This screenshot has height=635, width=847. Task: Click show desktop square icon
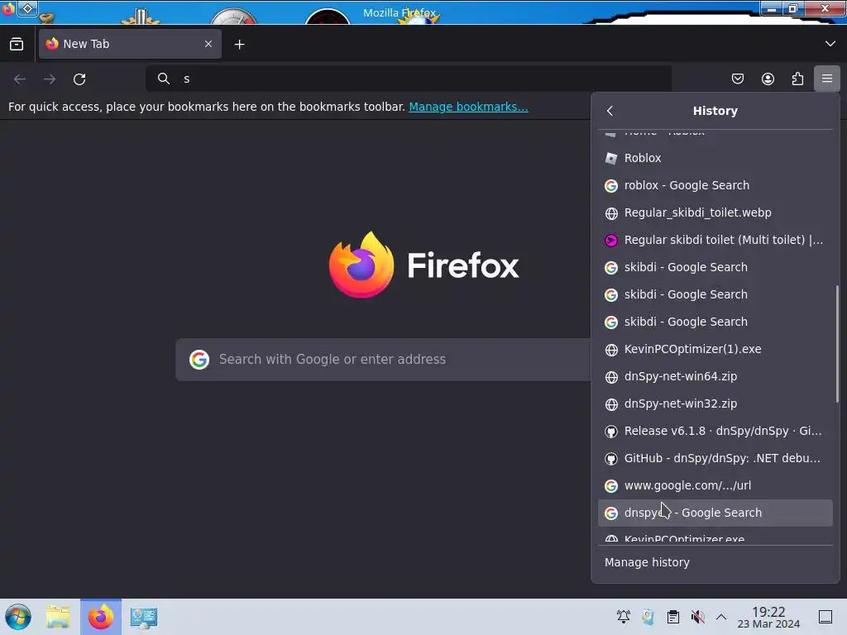tap(825, 617)
